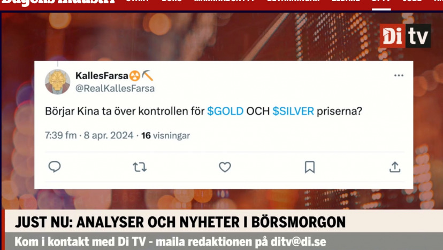This screenshot has height=250, width=443.
Task: Click the Just nu: Börsmorgon headline banner
Action: click(180, 222)
